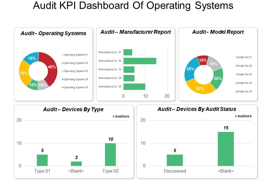This screenshot has height=182, width=266.
Task: Select the Manufacture Co. 05 bar
Action: pos(134,87)
